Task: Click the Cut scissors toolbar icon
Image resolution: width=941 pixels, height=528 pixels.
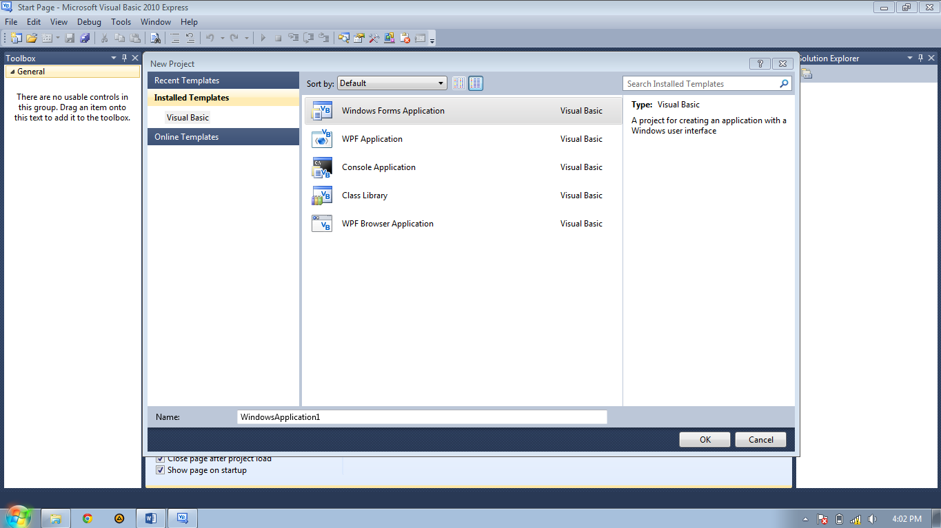Action: click(104, 38)
